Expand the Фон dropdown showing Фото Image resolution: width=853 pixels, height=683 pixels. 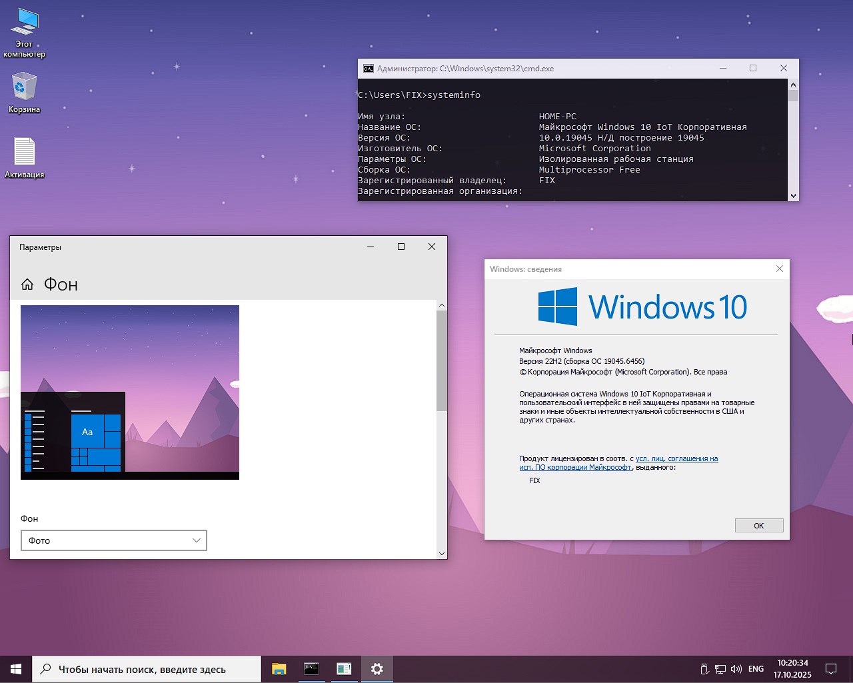click(114, 540)
